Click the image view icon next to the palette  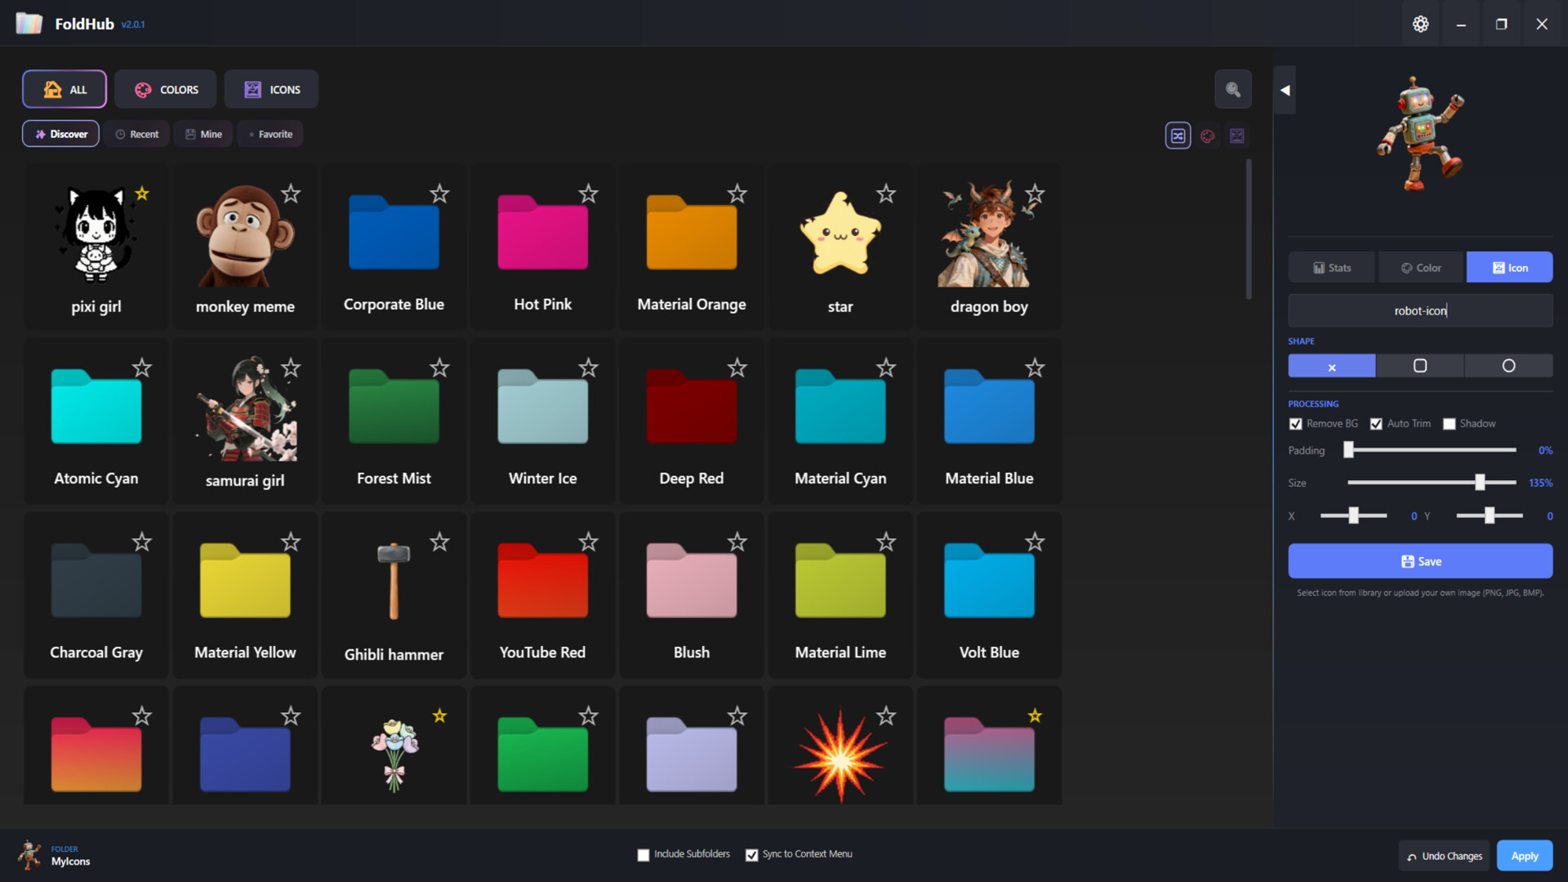[1236, 136]
